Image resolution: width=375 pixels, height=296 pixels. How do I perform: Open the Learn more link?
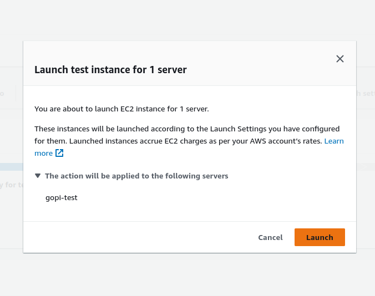(334, 141)
